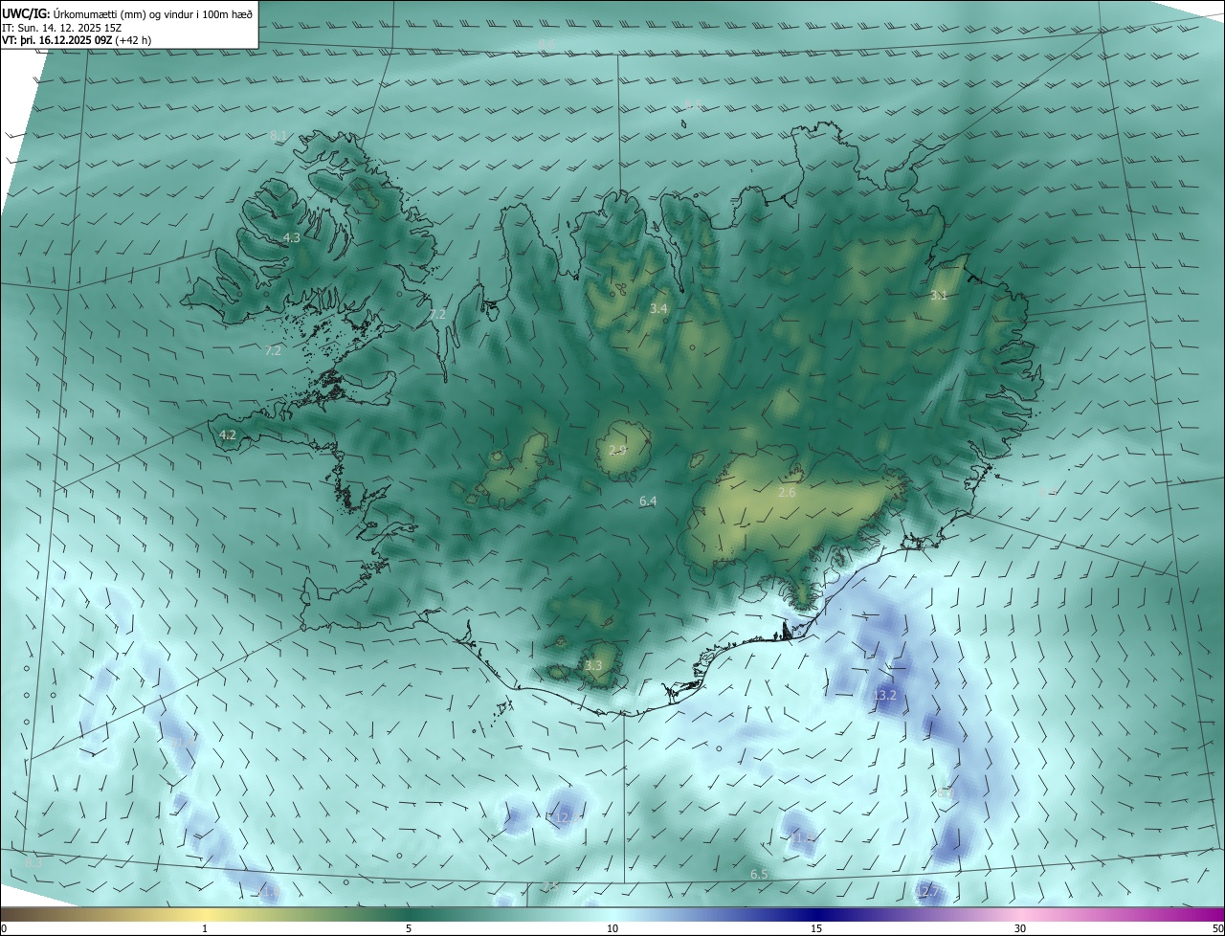Select the 5 tick on the color scale
The width and height of the screenshot is (1225, 936).
click(x=409, y=928)
